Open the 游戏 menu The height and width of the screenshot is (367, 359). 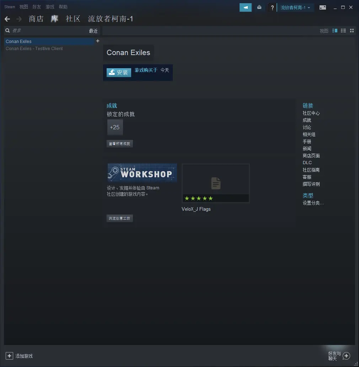click(50, 7)
